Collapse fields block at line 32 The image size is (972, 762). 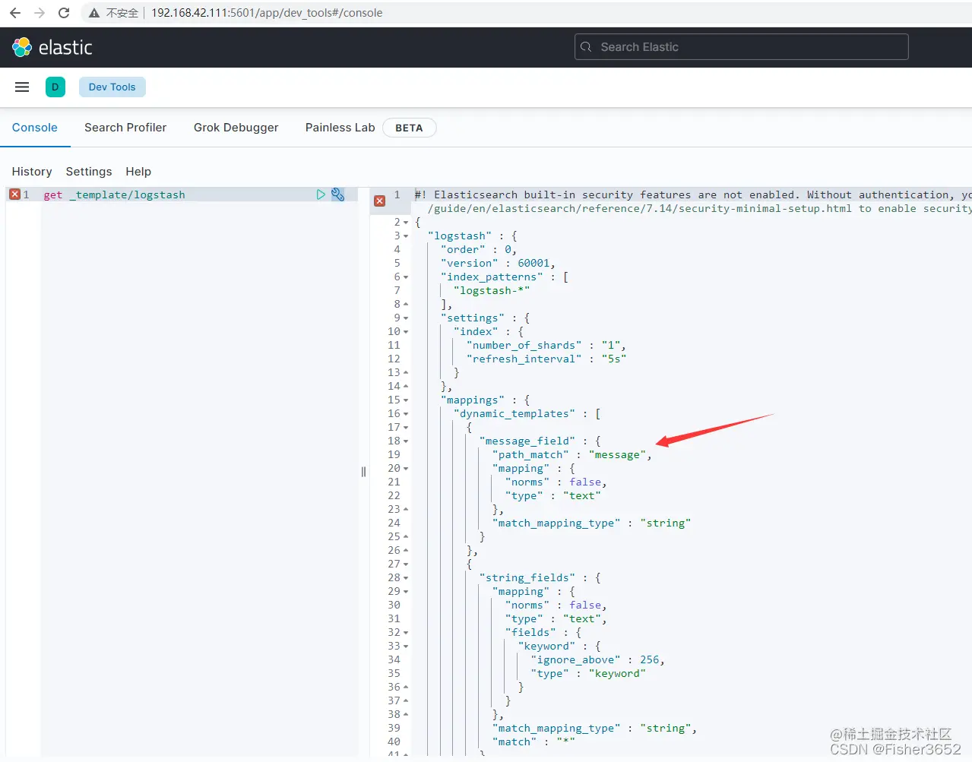[x=406, y=633]
